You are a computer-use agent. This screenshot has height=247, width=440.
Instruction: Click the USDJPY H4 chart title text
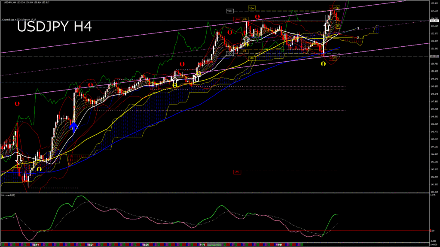pyautogui.click(x=54, y=27)
